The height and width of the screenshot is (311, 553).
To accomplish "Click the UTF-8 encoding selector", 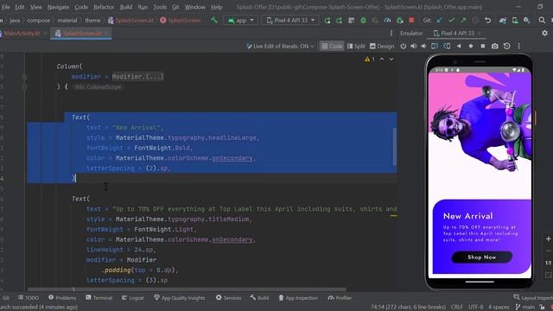I will pos(476,307).
